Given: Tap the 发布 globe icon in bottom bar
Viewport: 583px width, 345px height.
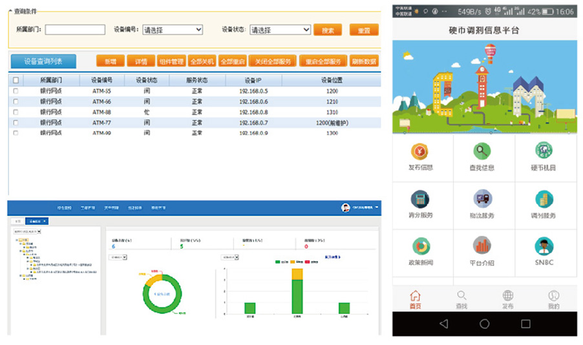Looking at the screenshot, I should click(x=507, y=296).
